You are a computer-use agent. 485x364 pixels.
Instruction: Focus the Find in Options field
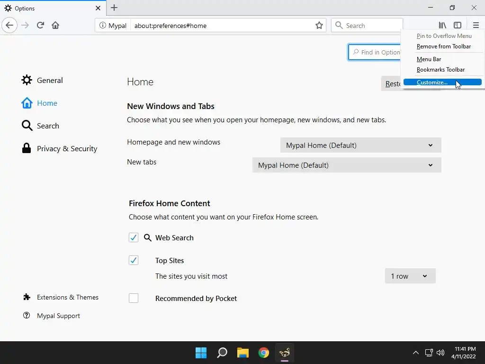375,52
